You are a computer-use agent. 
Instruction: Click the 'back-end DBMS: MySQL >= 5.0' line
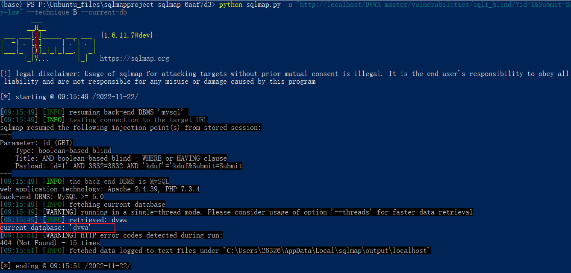52,197
